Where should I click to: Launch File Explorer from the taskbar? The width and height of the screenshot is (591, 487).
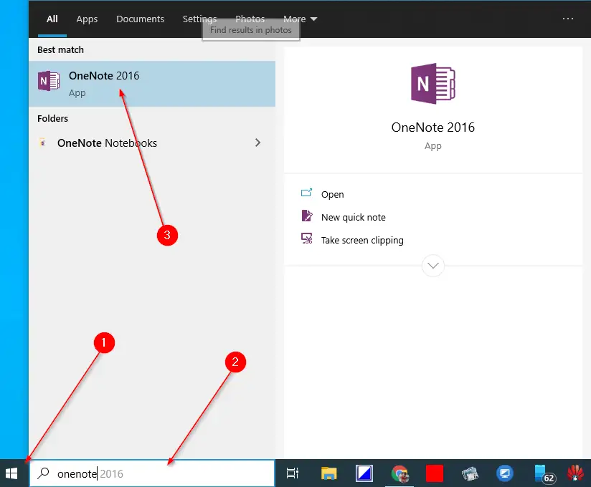tap(328, 473)
